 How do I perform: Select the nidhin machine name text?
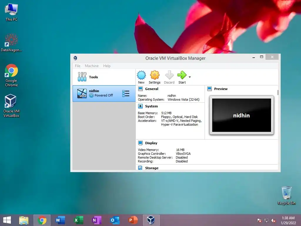click(x=94, y=91)
